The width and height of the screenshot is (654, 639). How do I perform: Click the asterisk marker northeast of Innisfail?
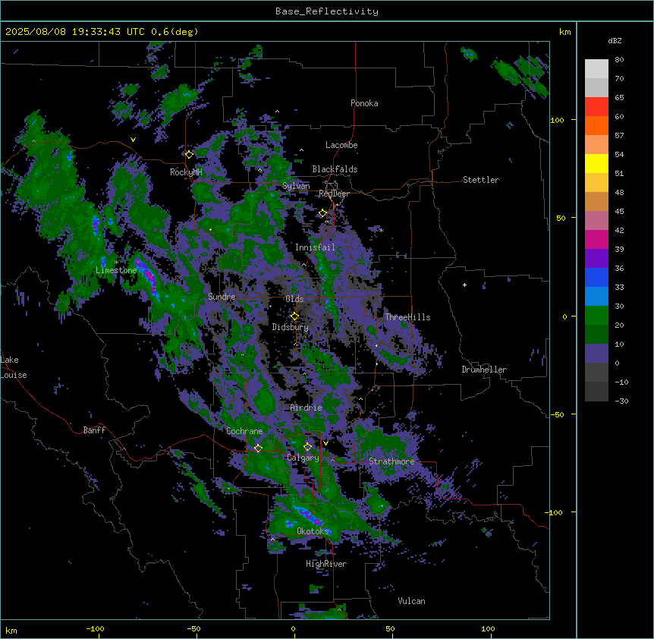click(381, 230)
